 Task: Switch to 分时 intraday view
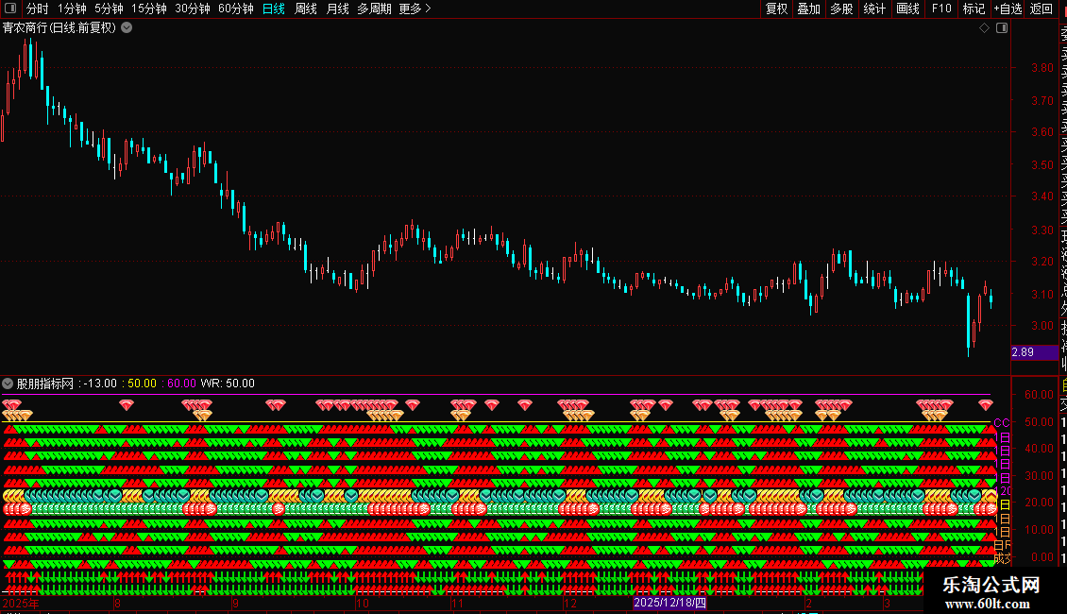pos(38,9)
